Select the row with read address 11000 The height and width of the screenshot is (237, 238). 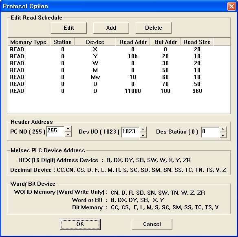[119, 91]
